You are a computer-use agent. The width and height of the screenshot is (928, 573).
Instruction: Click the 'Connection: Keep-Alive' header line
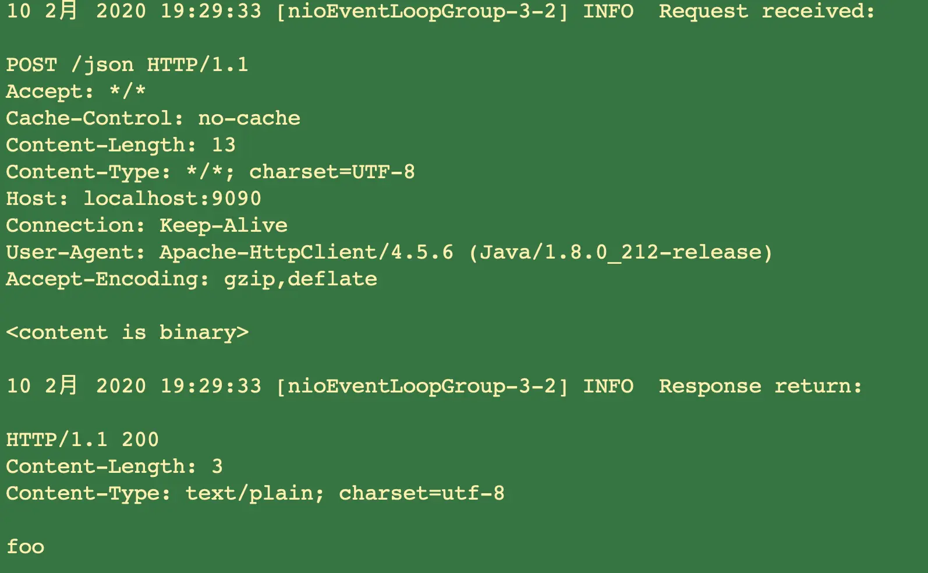coord(147,225)
